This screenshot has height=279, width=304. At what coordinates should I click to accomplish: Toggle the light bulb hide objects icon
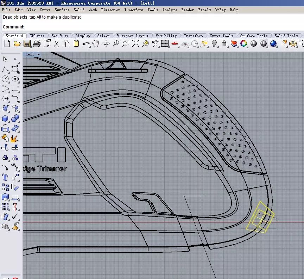214,44
